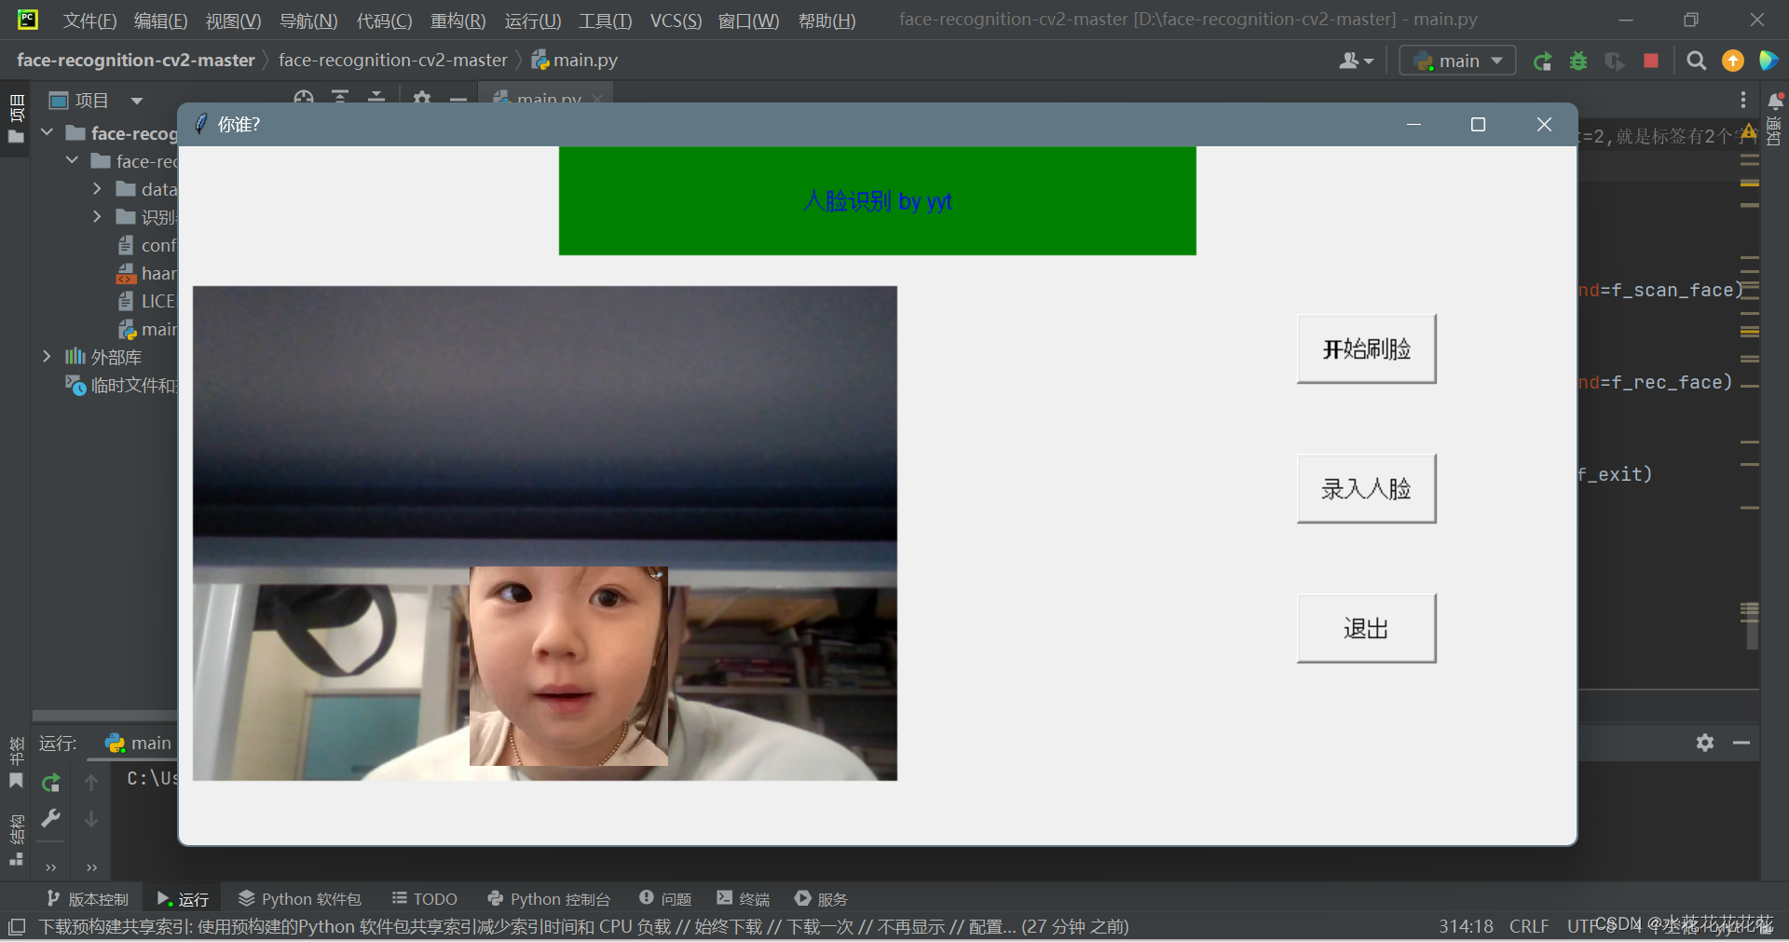
Task: Click the Search Everywhere magnifier icon
Action: (x=1697, y=61)
